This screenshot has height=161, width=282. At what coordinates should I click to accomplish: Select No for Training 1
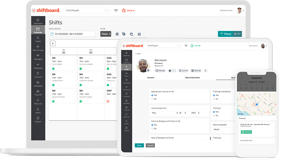(214, 116)
